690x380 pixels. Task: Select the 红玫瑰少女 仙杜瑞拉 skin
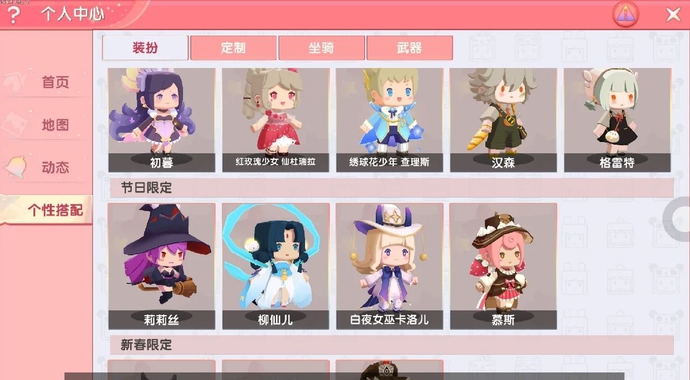coord(275,120)
